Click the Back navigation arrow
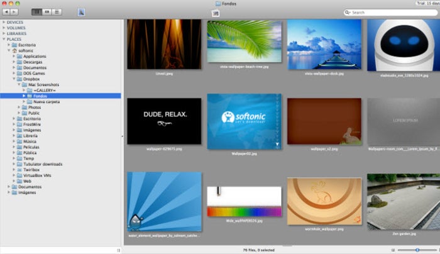This screenshot has width=440, height=254. pos(7,12)
